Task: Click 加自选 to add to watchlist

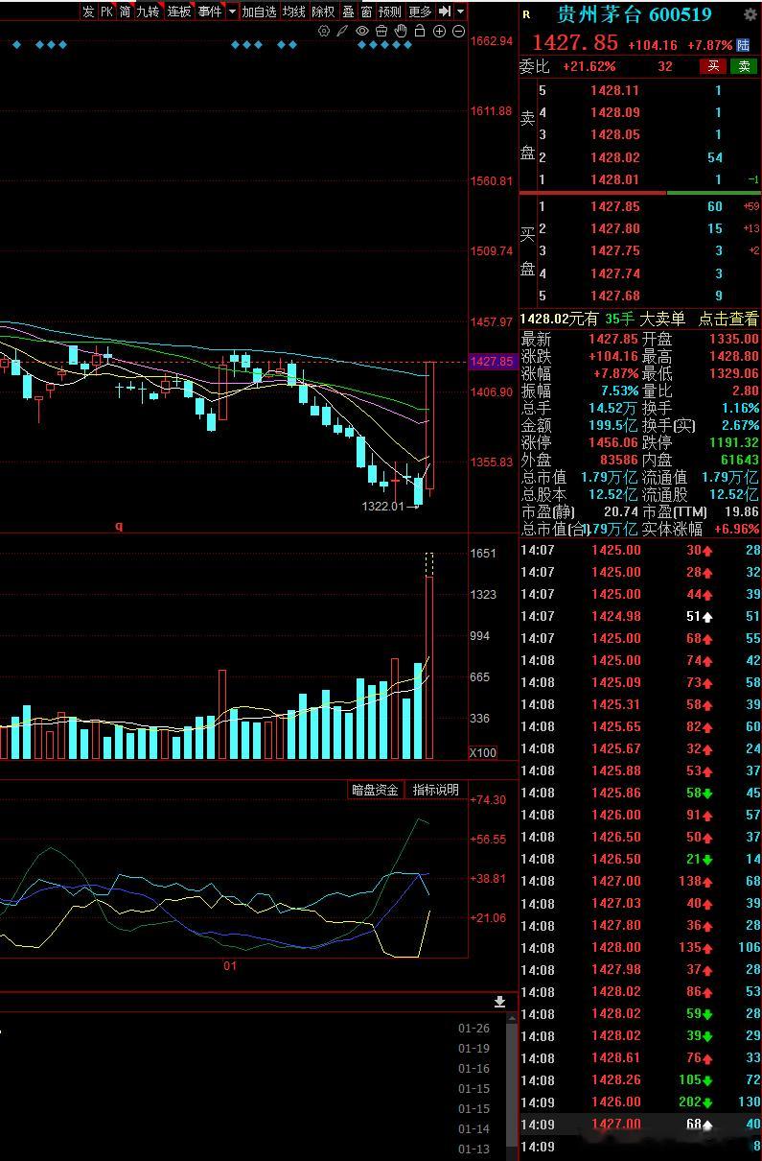Action: 259,12
